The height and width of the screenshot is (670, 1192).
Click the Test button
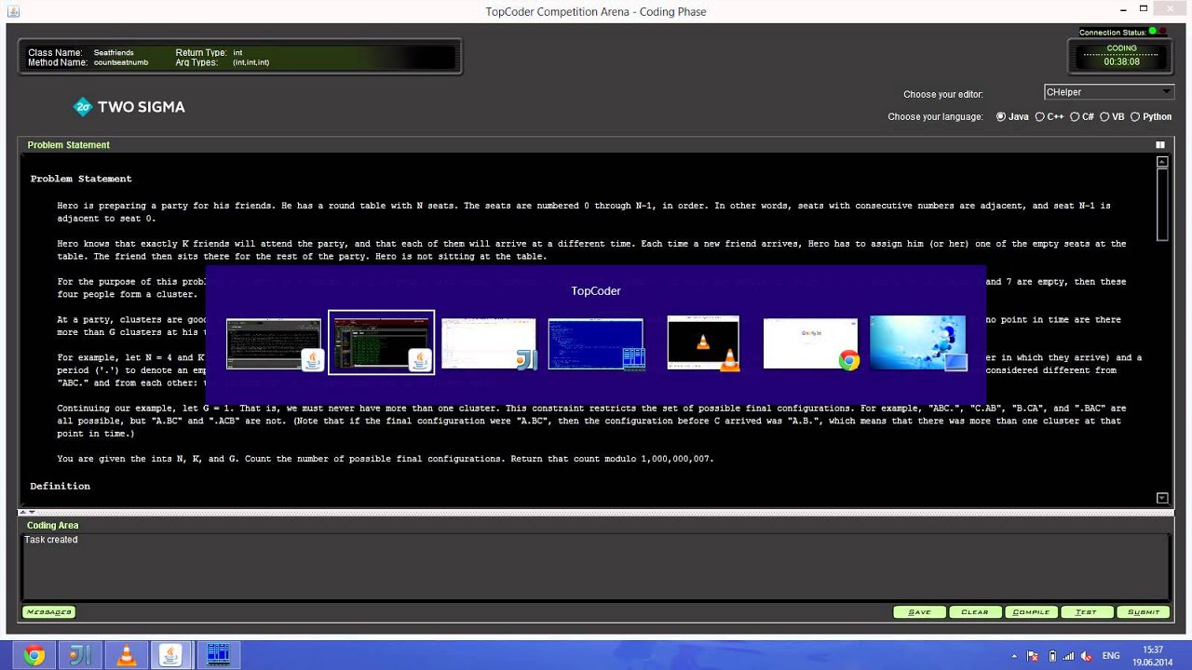point(1086,612)
